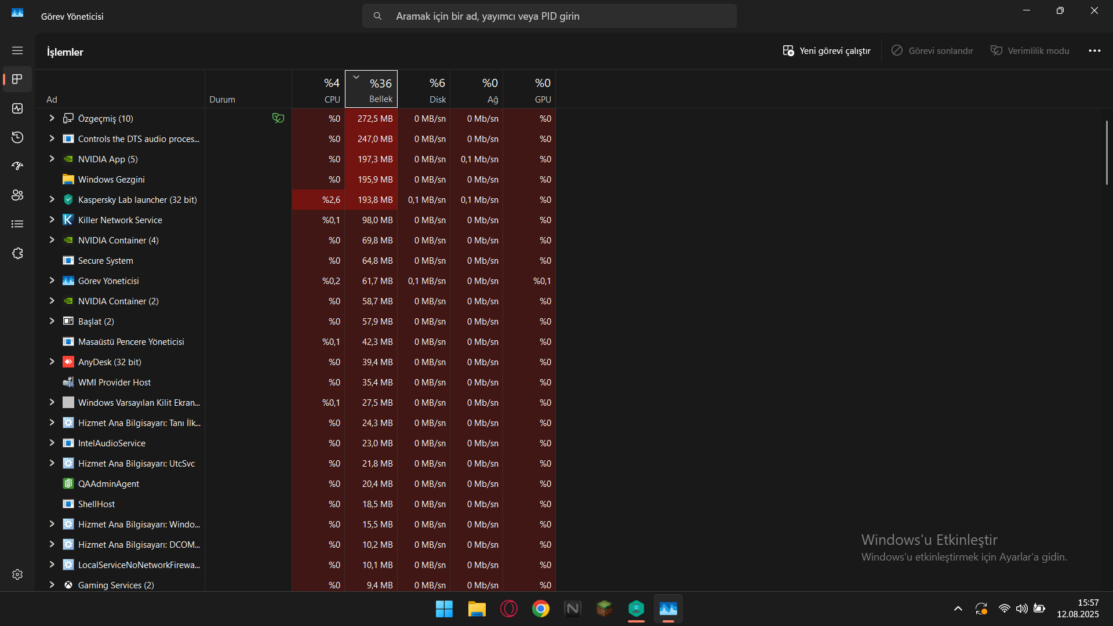
Task: Launch Google Chrome from the taskbar
Action: [540, 609]
